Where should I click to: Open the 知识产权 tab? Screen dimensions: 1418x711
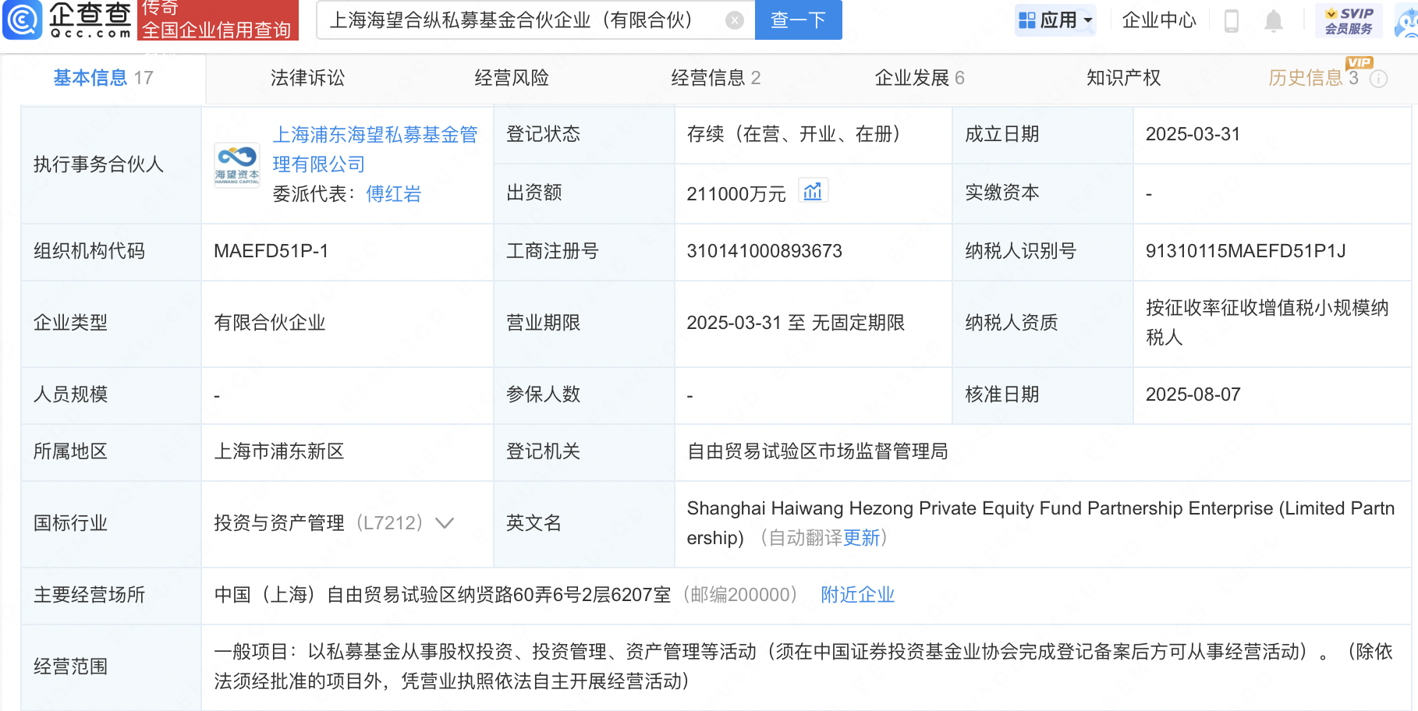pyautogui.click(x=1123, y=78)
